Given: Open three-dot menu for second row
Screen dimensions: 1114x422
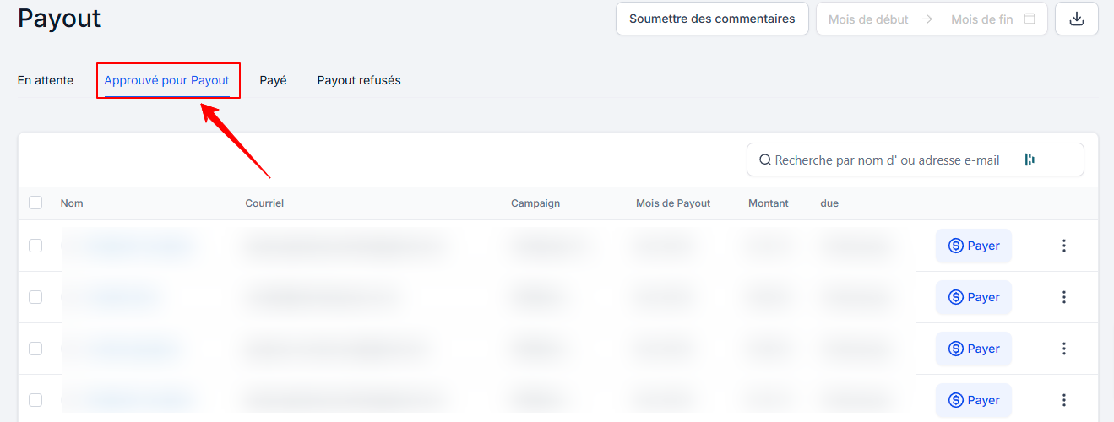Looking at the screenshot, I should click(x=1064, y=297).
